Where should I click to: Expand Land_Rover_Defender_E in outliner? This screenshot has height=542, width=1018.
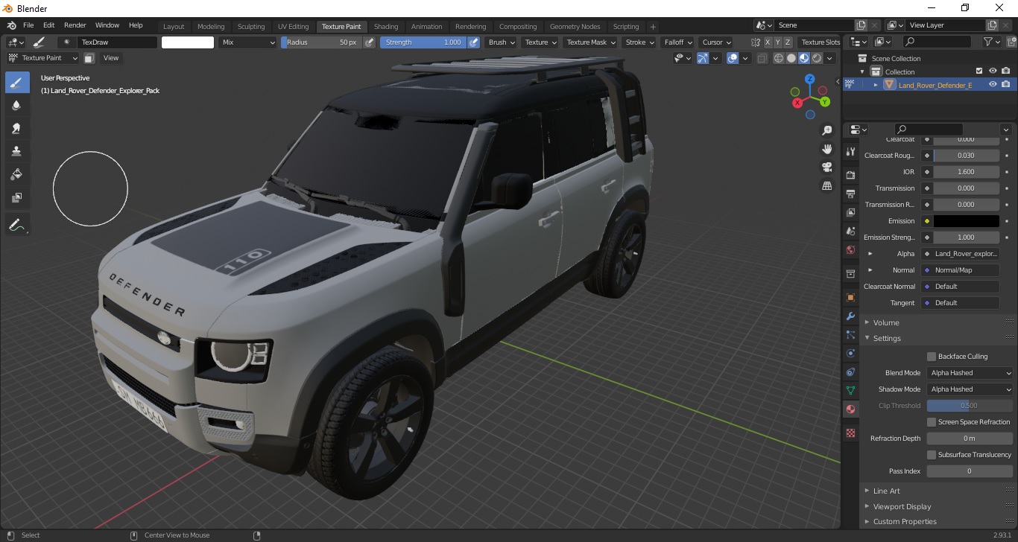[876, 85]
